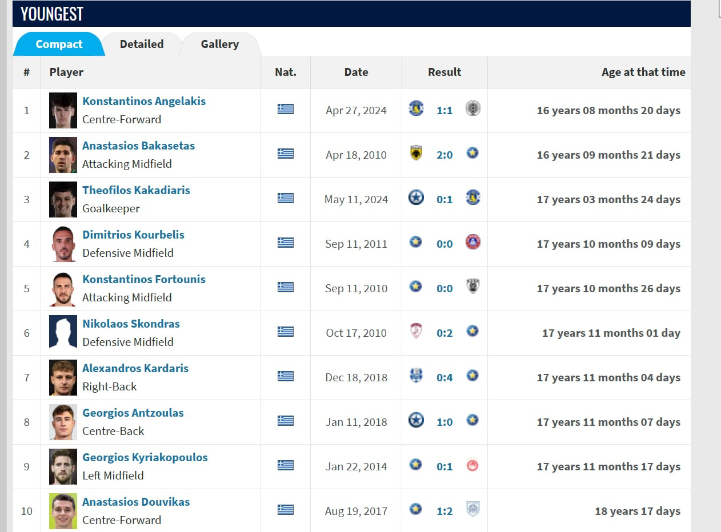The width and height of the screenshot is (721, 532).
Task: Open the 0:4 match result link
Action: (444, 377)
